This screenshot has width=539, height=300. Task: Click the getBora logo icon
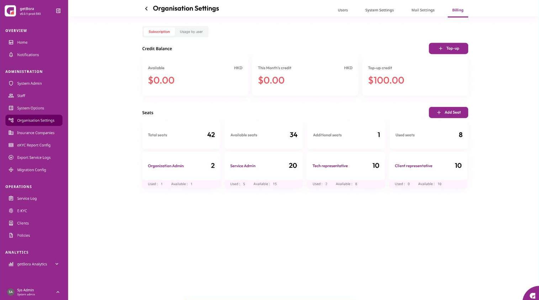click(10, 11)
